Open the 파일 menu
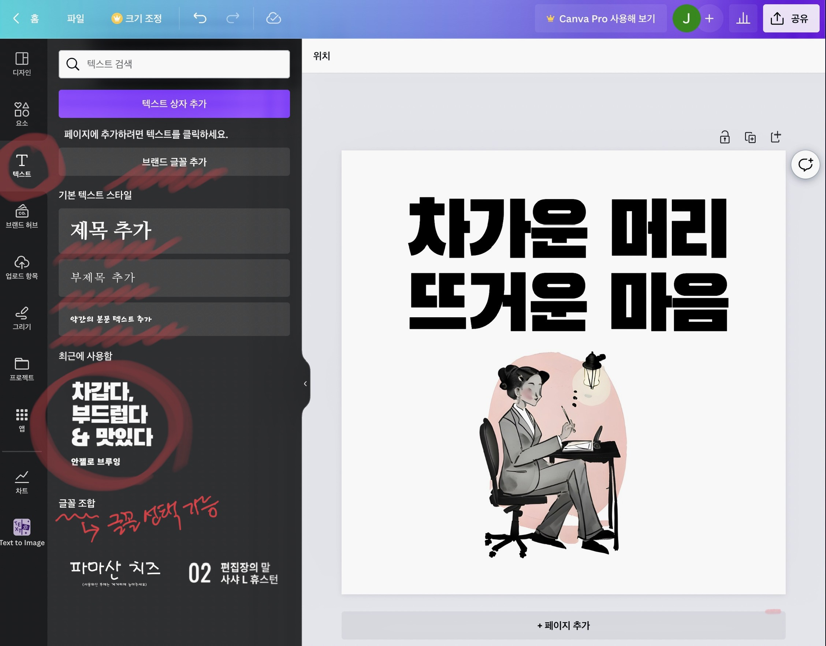The image size is (826, 646). [x=75, y=18]
